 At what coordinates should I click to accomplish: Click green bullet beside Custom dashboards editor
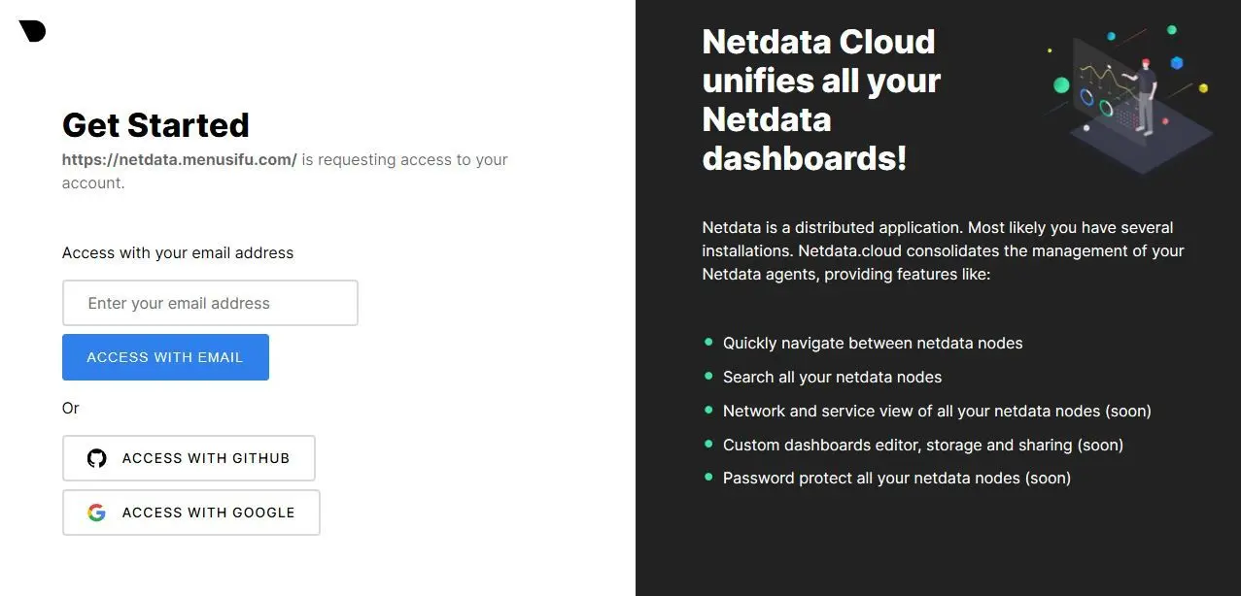coord(708,444)
